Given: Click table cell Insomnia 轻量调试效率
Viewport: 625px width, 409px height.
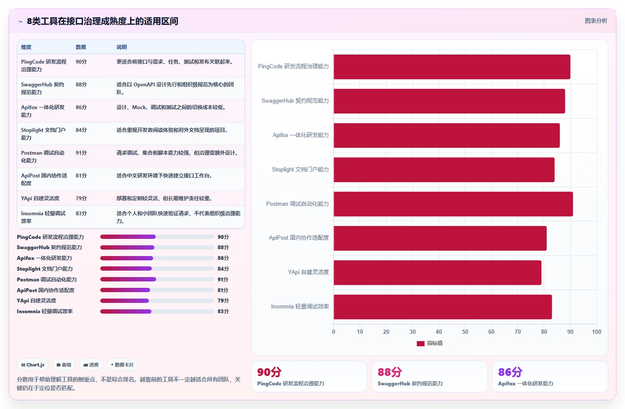Looking at the screenshot, I should click(x=44, y=217).
